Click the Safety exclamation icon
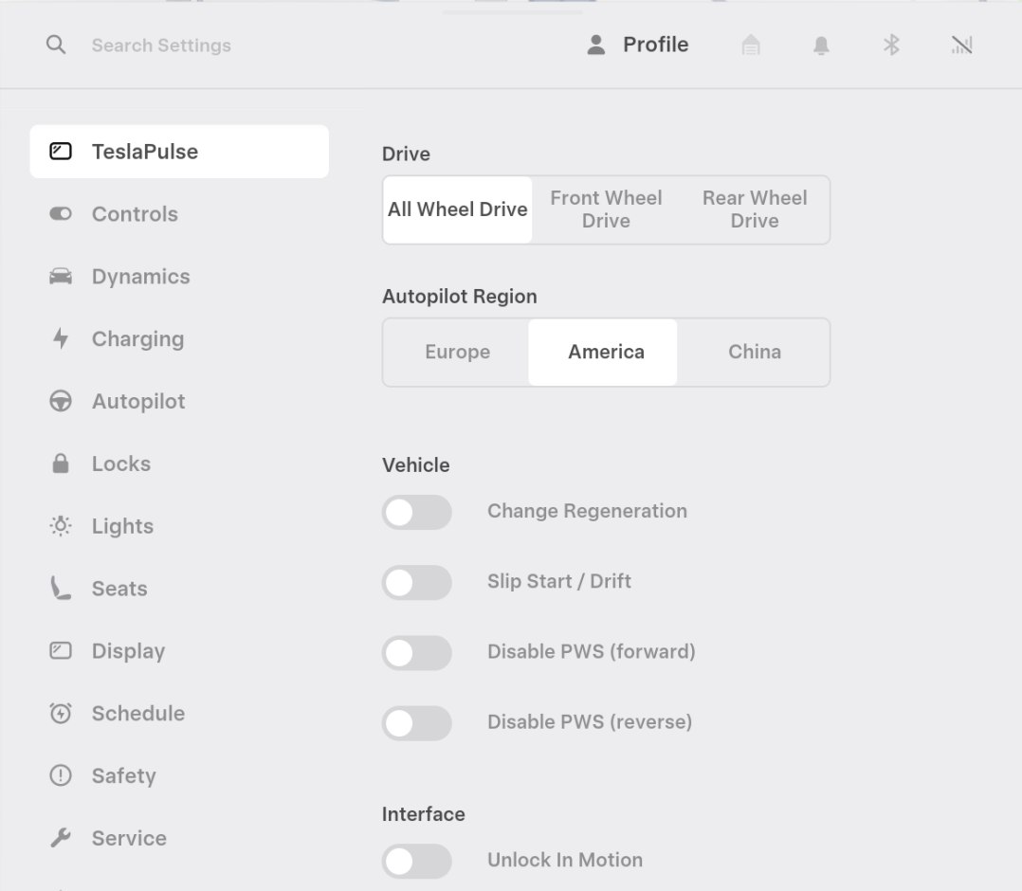Screen dimensions: 1022x891 click(x=61, y=775)
